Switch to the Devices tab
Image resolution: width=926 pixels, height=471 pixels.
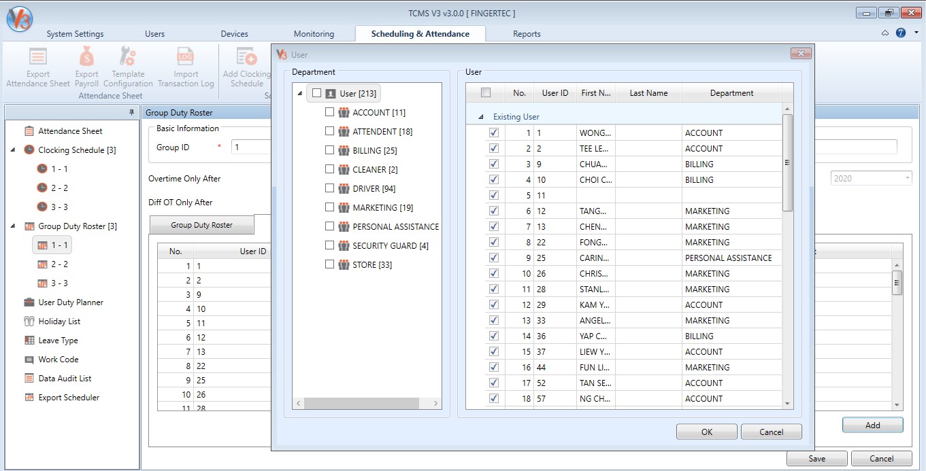coord(234,34)
